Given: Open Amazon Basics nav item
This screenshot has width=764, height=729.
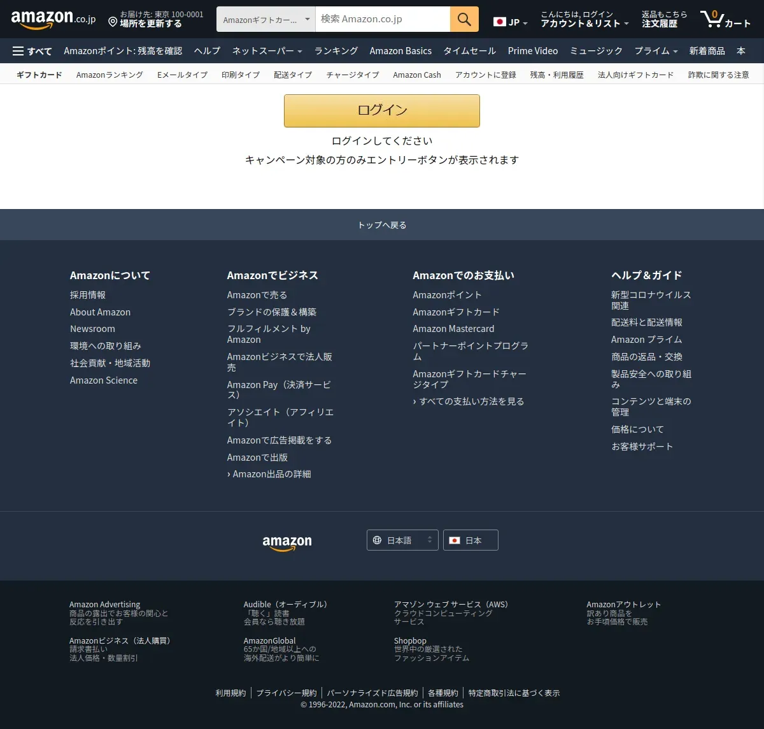Looking at the screenshot, I should pos(400,51).
